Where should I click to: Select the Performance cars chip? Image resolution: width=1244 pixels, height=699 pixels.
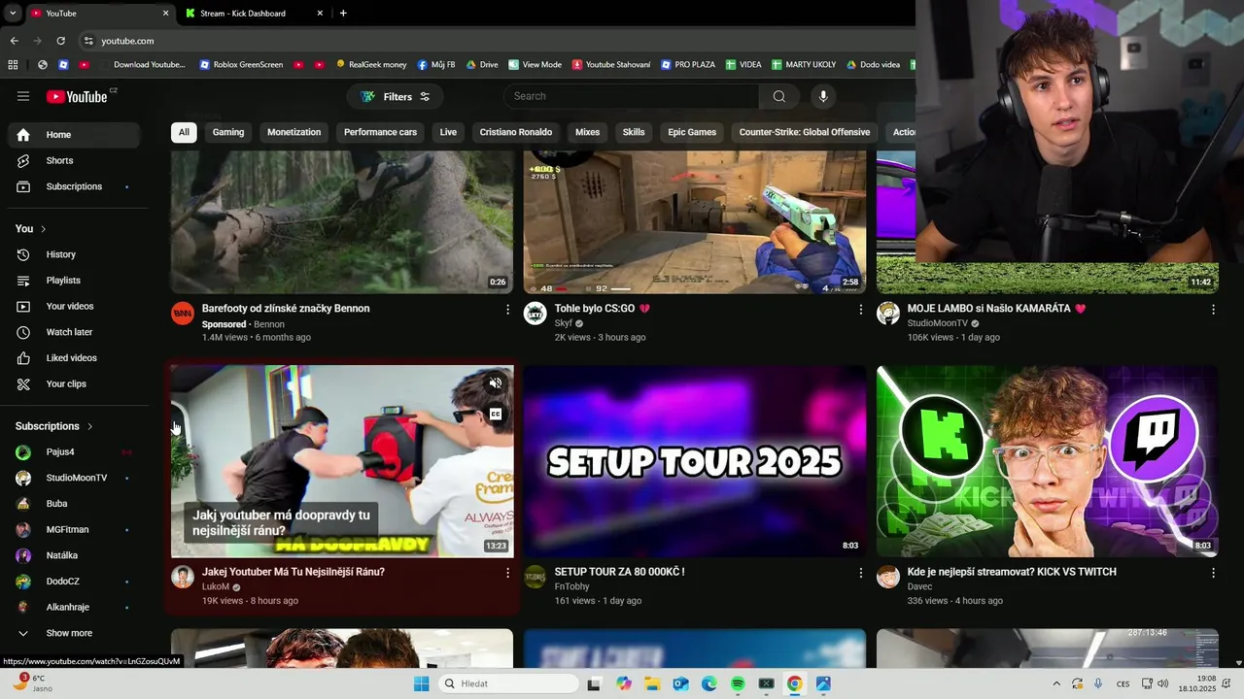coord(380,132)
